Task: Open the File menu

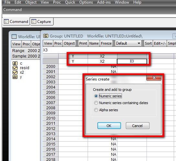Action: coord(7,2)
